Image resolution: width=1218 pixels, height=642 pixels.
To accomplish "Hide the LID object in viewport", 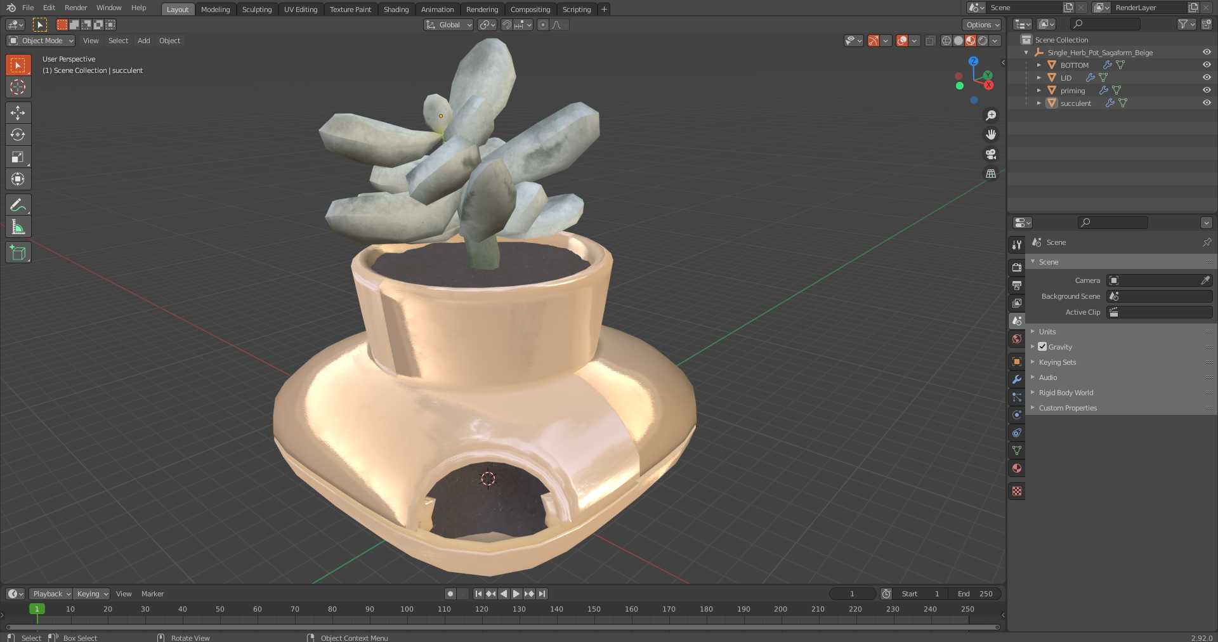I will click(1207, 77).
